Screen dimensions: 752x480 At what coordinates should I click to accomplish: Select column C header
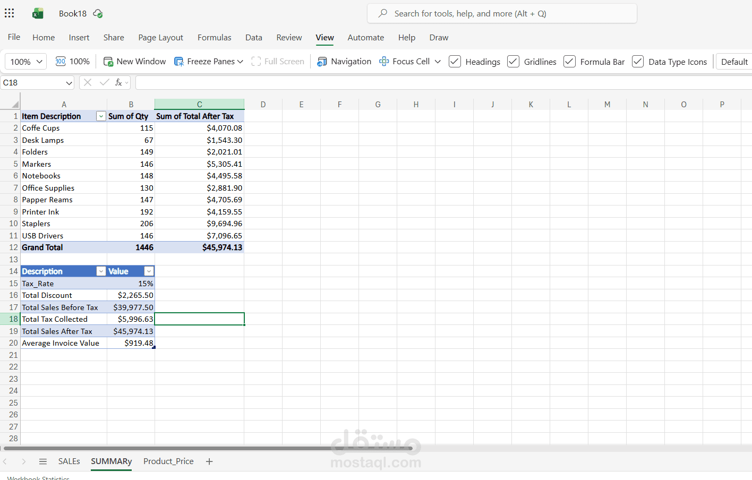pyautogui.click(x=200, y=105)
